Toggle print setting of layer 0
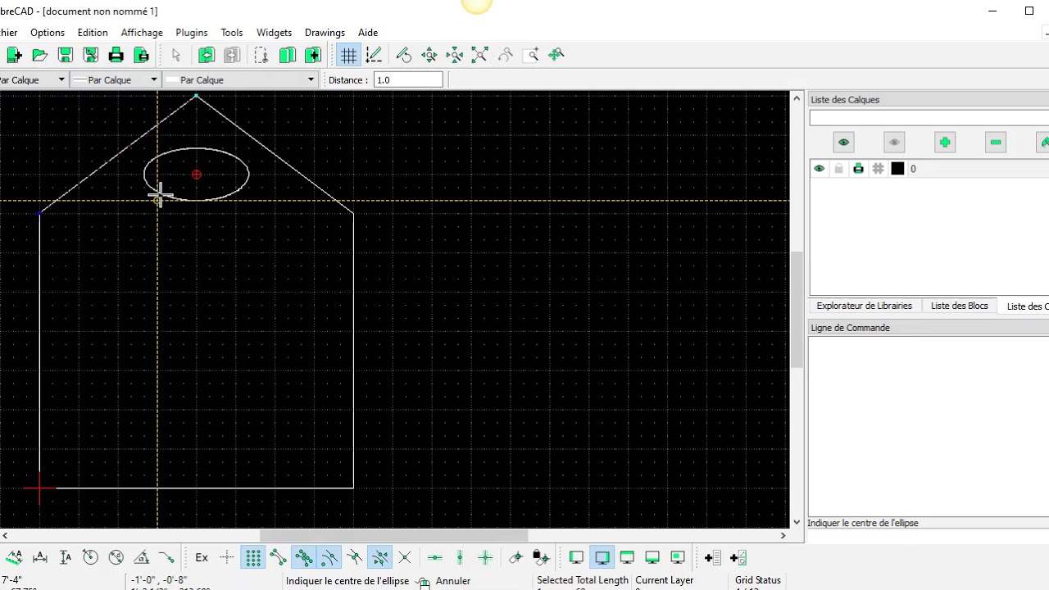Image resolution: width=1049 pixels, height=590 pixels. 858,169
